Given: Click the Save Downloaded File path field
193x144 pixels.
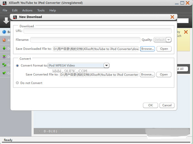Looking at the screenshot, I should pyautogui.click(x=96, y=49).
